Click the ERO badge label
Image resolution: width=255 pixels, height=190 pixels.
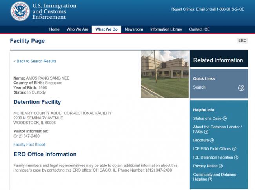pos(242,40)
